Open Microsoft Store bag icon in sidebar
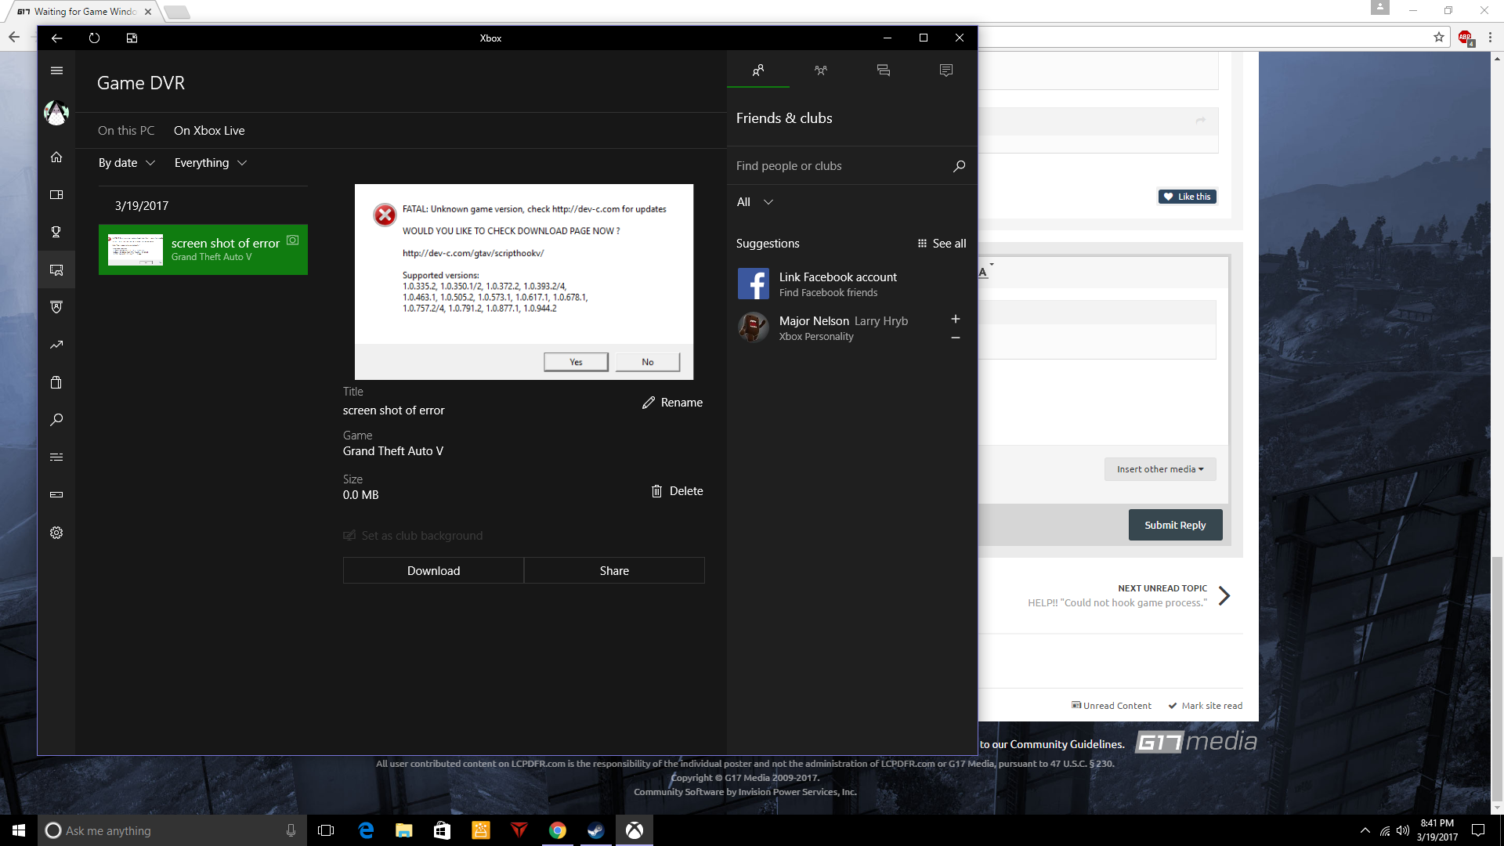1504x846 pixels. (x=56, y=382)
